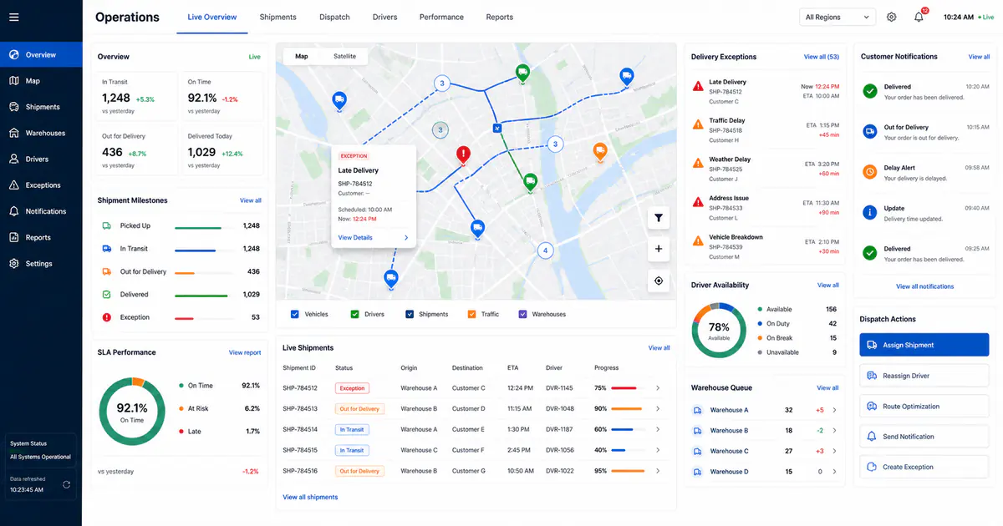Click the crossed-tools marker on map route
Viewport: 1003px width, 526px height.
[x=496, y=129]
